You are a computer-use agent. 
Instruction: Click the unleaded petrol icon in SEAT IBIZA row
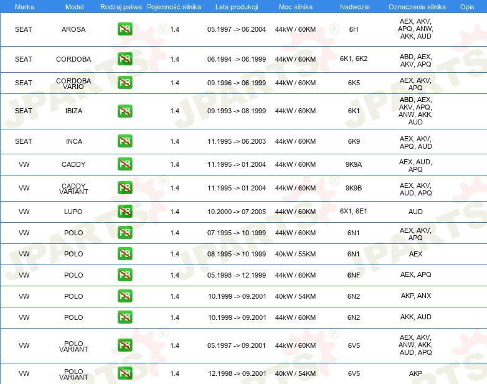point(125,111)
